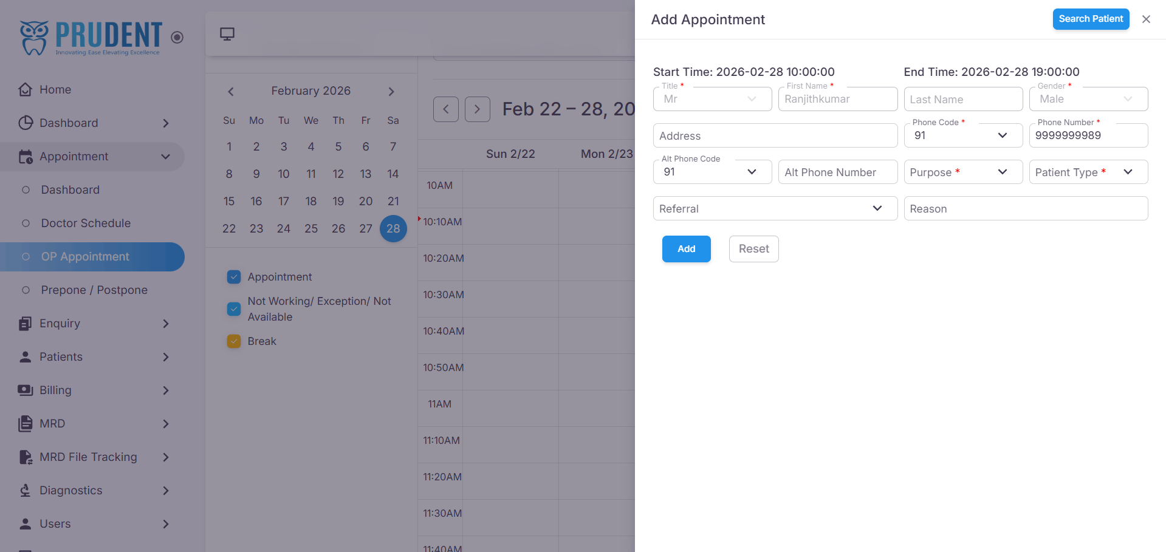The width and height of the screenshot is (1166, 552).
Task: Click the Billing money icon
Action: click(x=25, y=390)
